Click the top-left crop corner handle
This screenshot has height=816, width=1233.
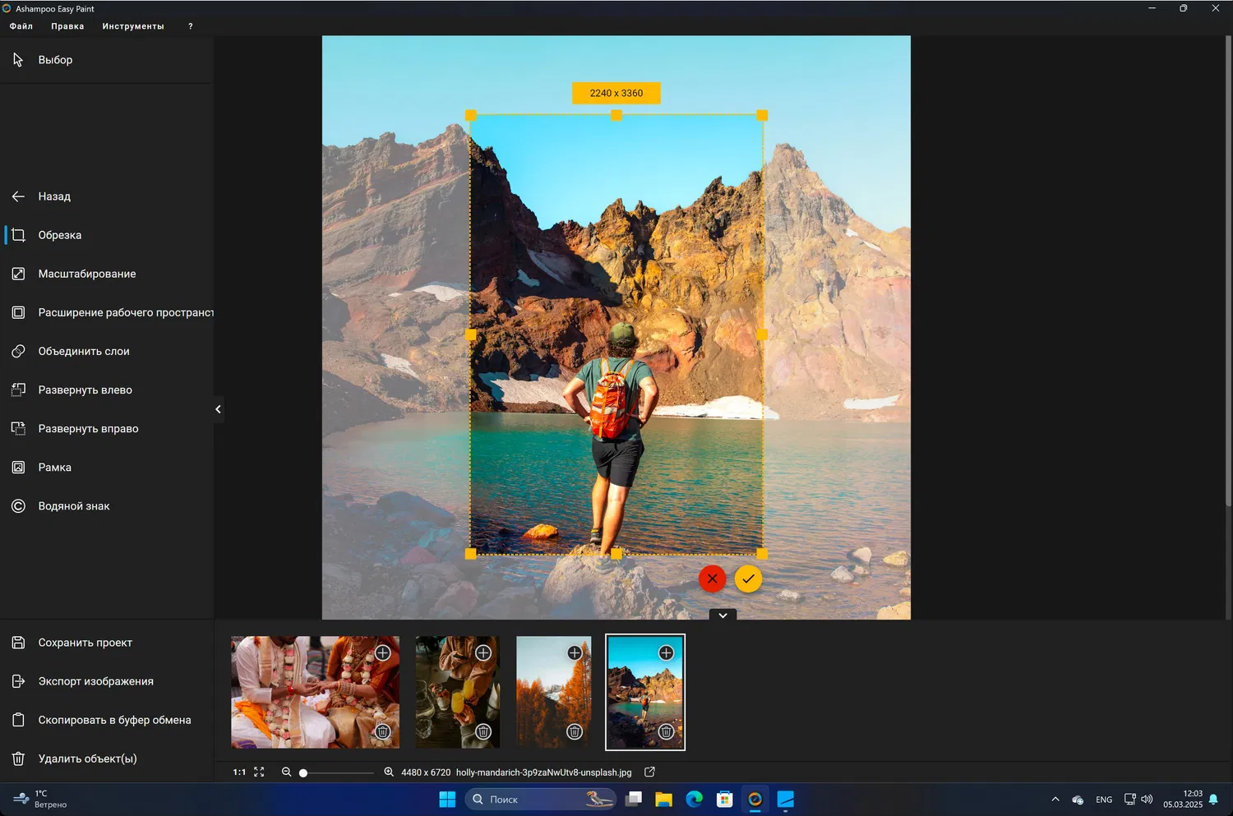471,115
